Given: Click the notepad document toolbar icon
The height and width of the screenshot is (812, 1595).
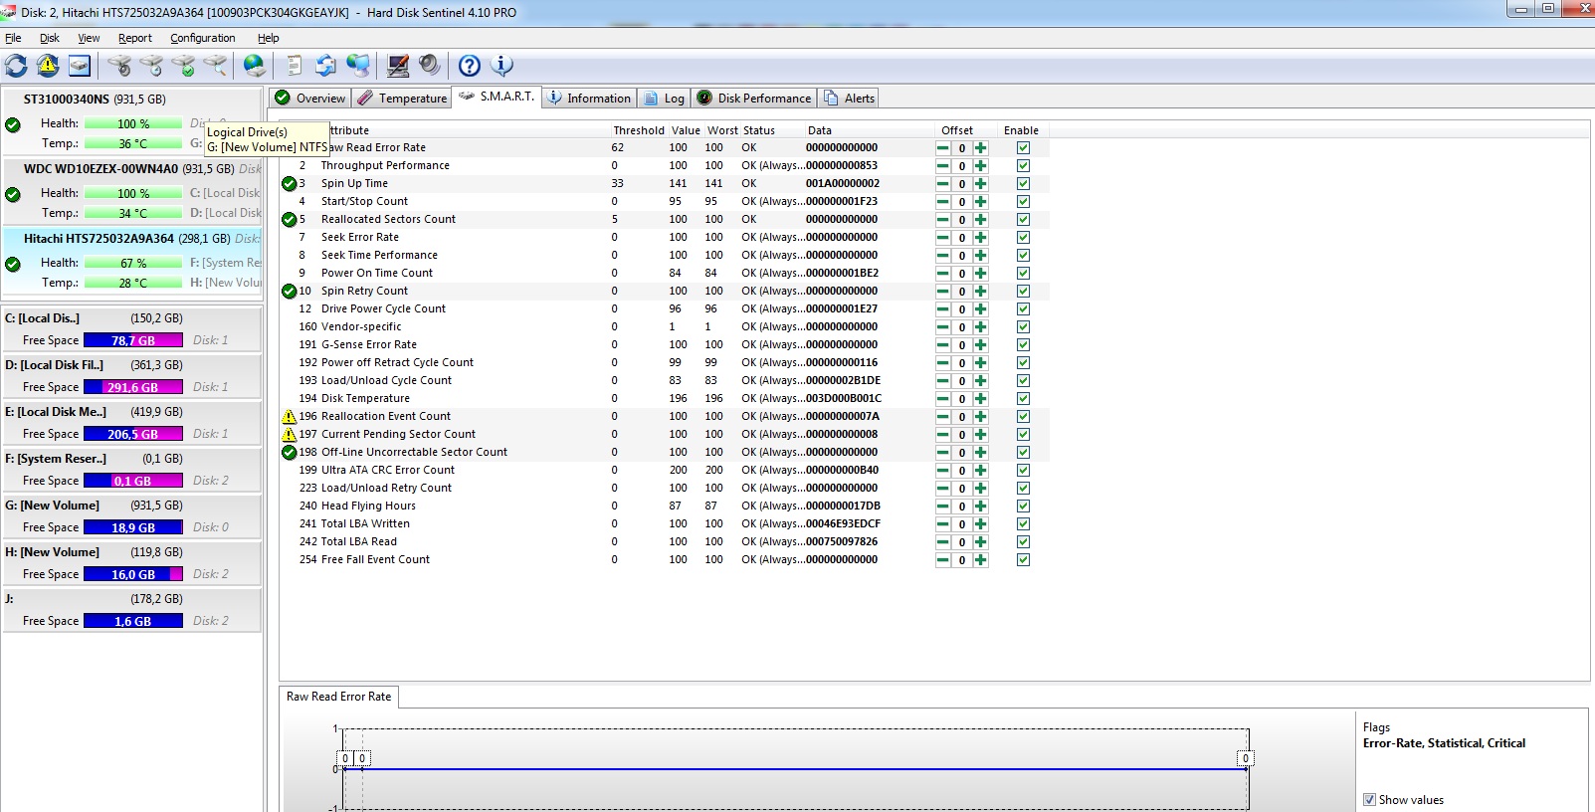Looking at the screenshot, I should (295, 66).
